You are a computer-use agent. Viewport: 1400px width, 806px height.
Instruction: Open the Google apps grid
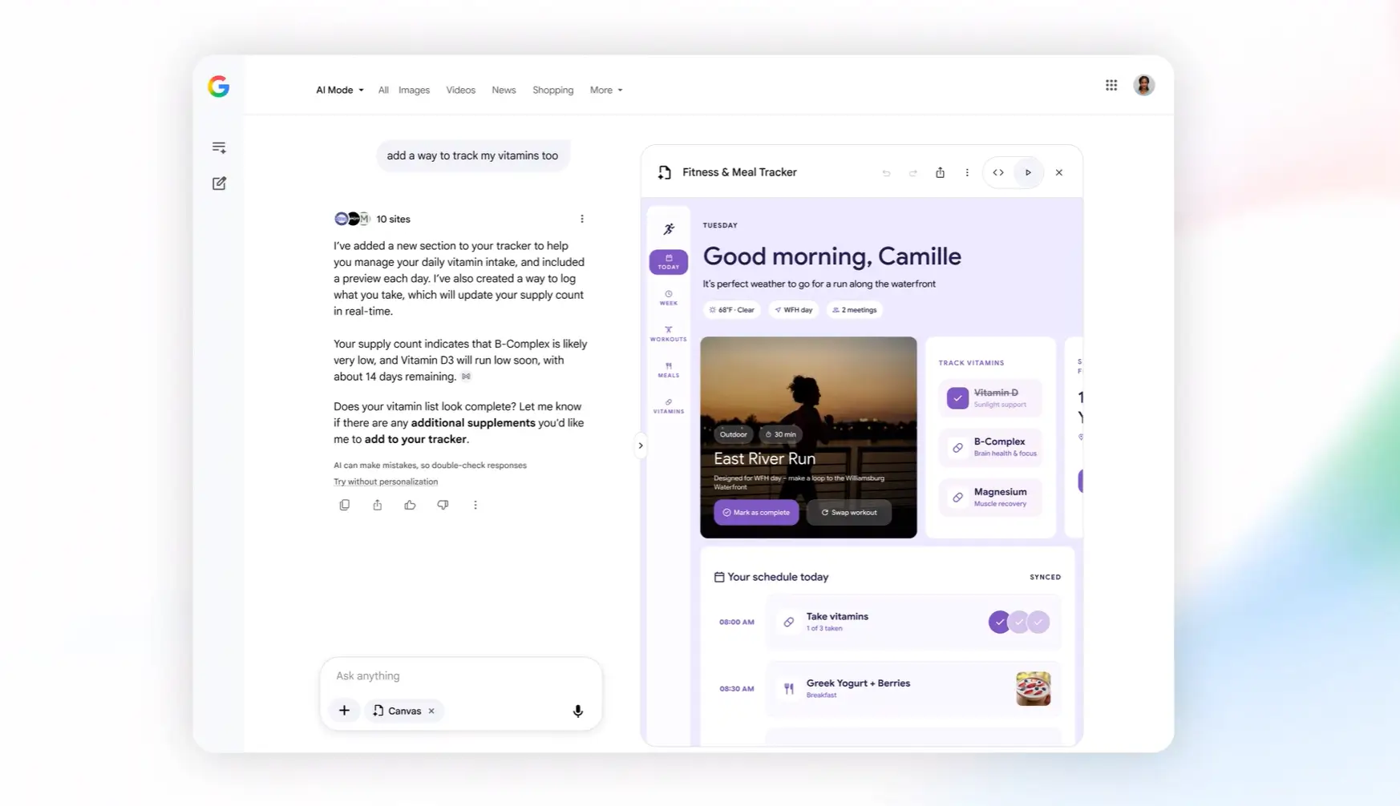(x=1111, y=85)
